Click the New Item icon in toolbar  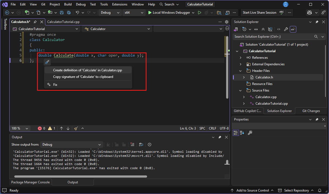click(x=27, y=13)
